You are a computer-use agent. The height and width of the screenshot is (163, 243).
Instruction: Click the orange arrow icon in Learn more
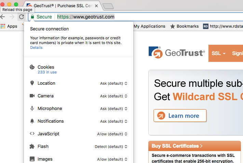[x=161, y=116]
